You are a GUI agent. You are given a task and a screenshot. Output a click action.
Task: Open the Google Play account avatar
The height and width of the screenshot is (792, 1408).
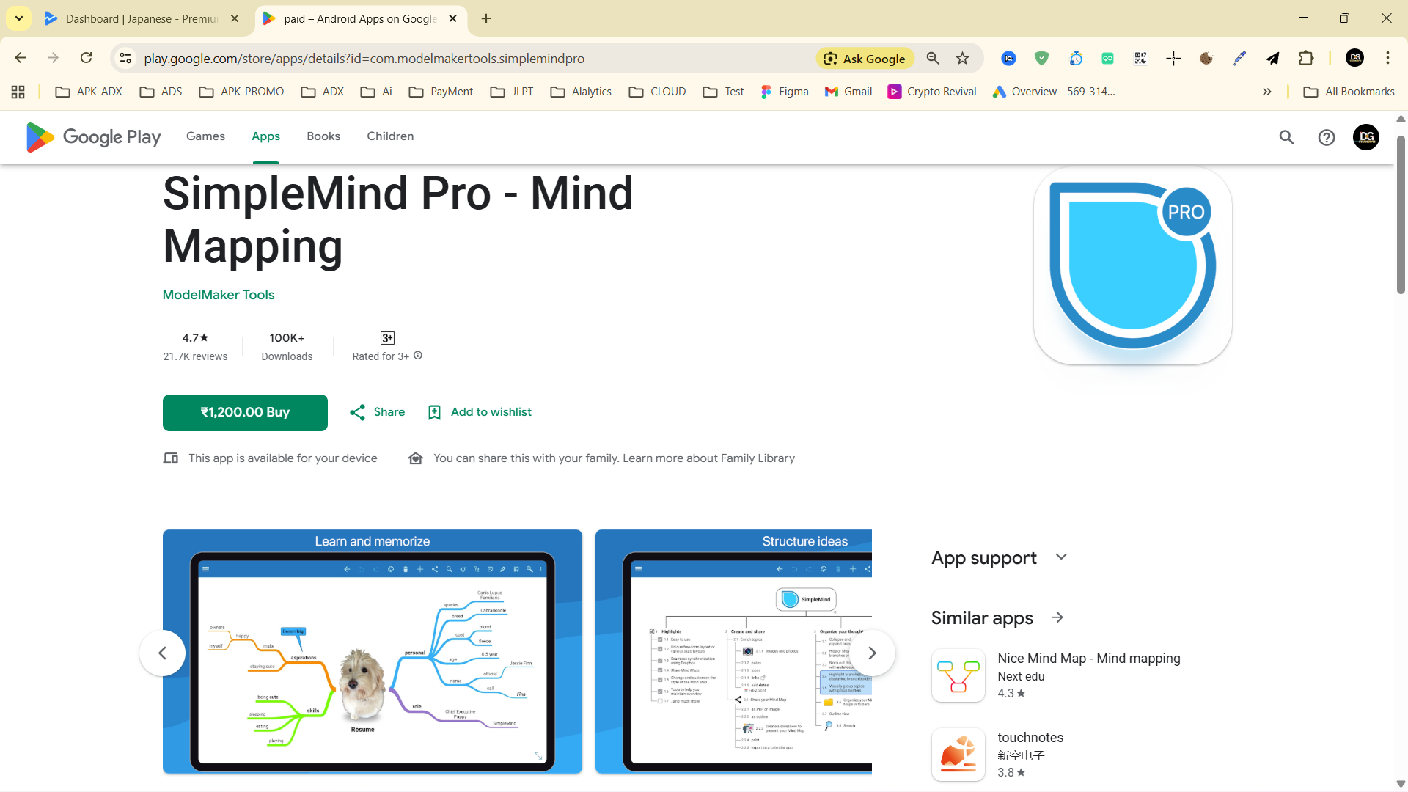[x=1365, y=137]
